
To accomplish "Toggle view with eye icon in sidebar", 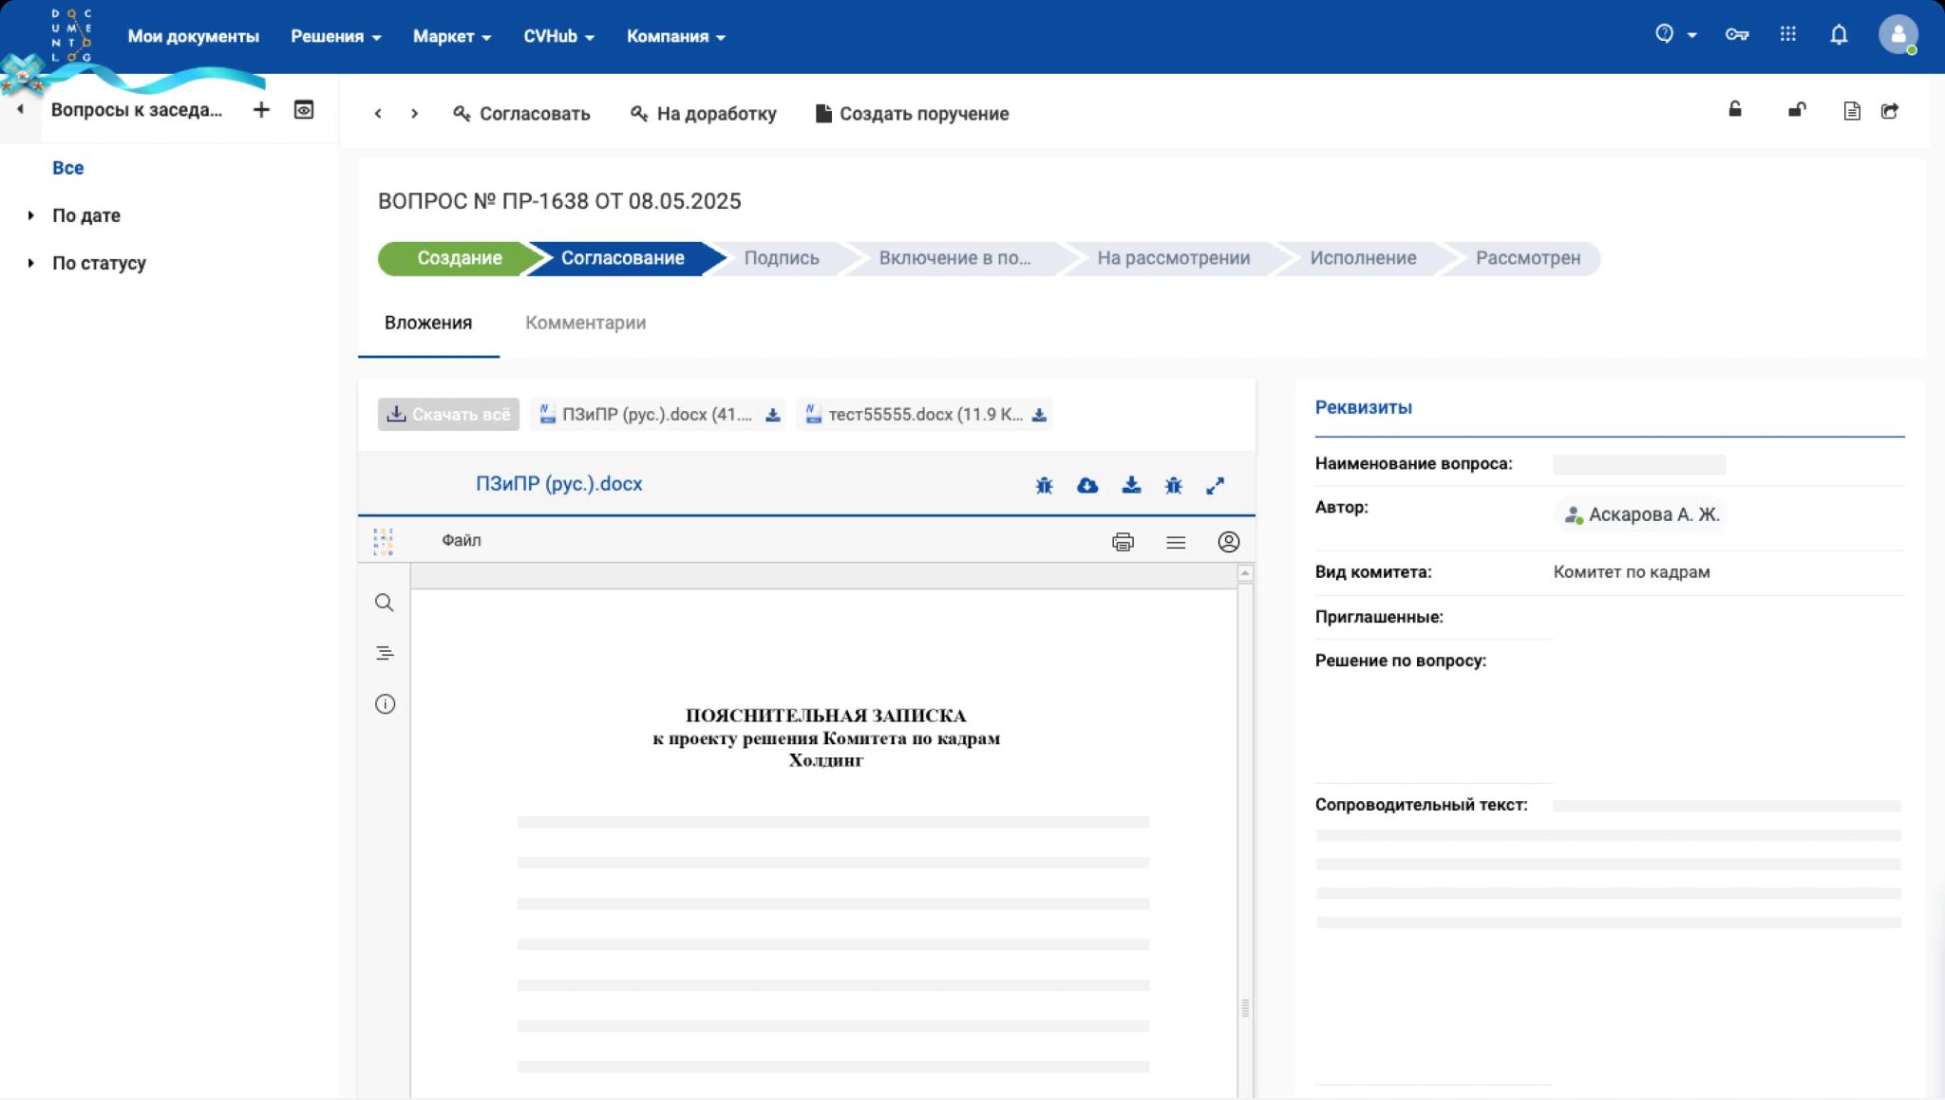I will (304, 110).
